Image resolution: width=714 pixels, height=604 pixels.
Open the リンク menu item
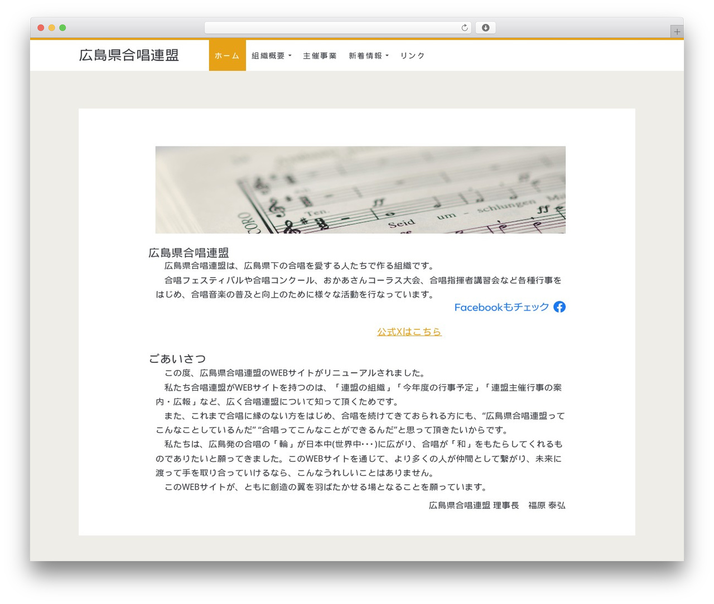click(x=413, y=56)
